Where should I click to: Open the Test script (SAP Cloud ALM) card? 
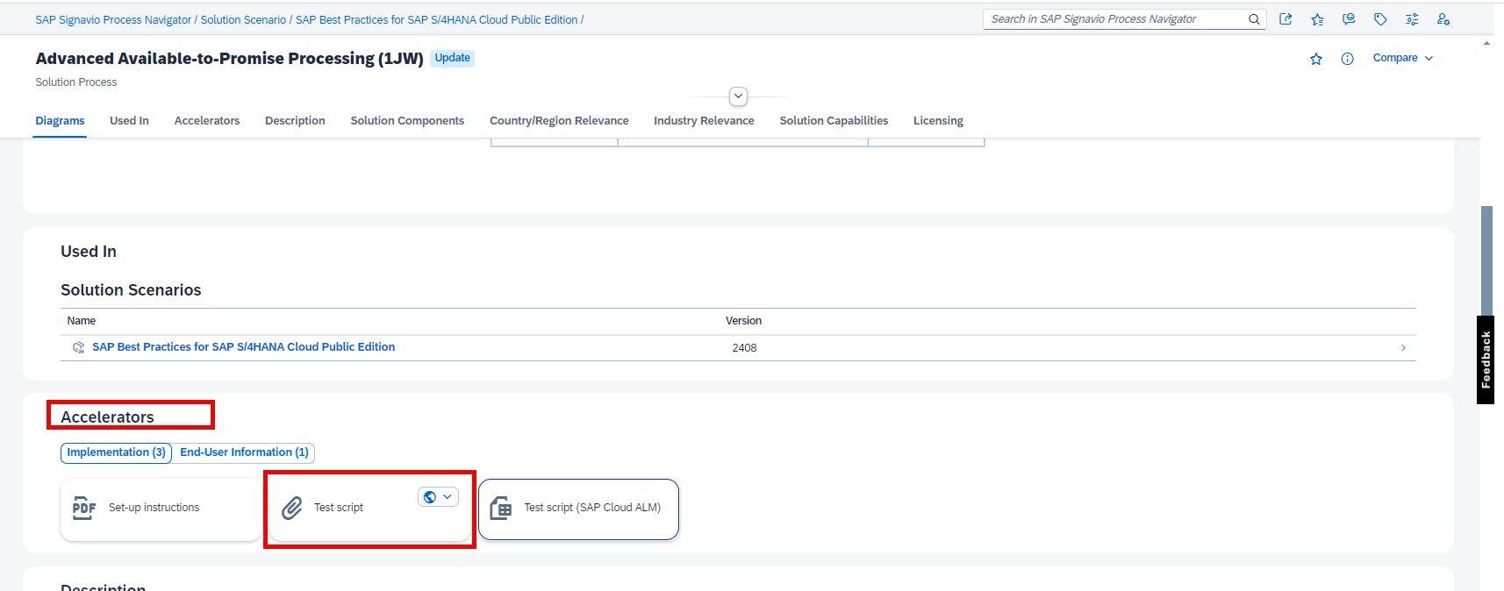578,509
